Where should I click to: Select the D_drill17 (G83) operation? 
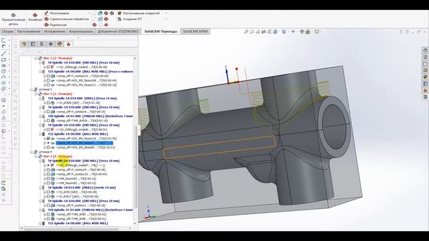77,196
